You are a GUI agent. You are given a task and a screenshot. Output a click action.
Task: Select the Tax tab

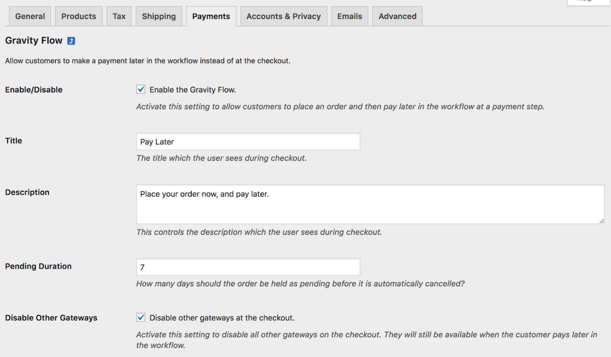pyautogui.click(x=119, y=16)
